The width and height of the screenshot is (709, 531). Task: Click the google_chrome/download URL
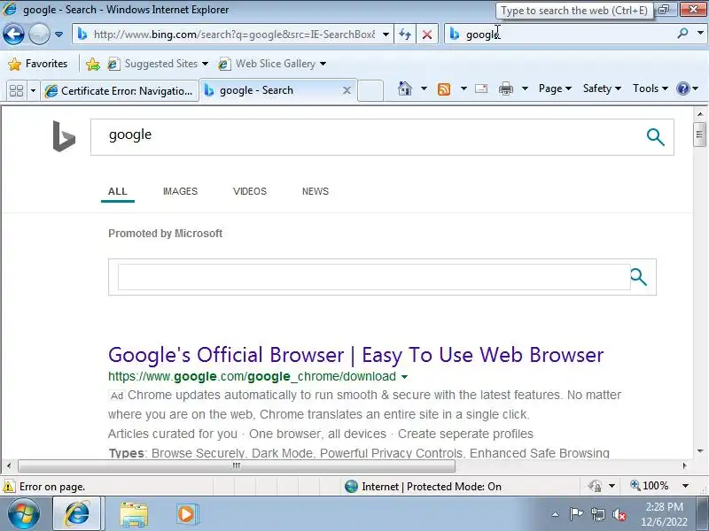click(x=252, y=376)
